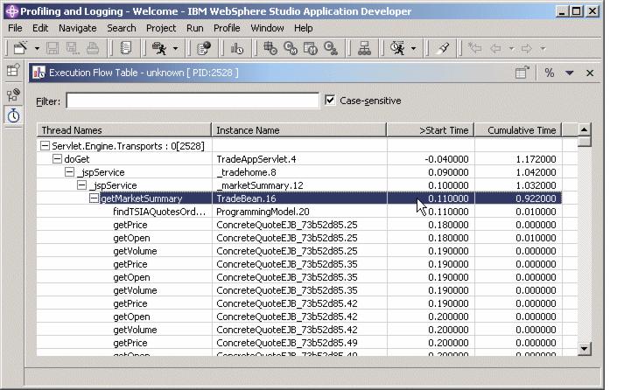Click the vertical scrollbar thumb
The height and width of the screenshot is (390, 624).
(584, 142)
